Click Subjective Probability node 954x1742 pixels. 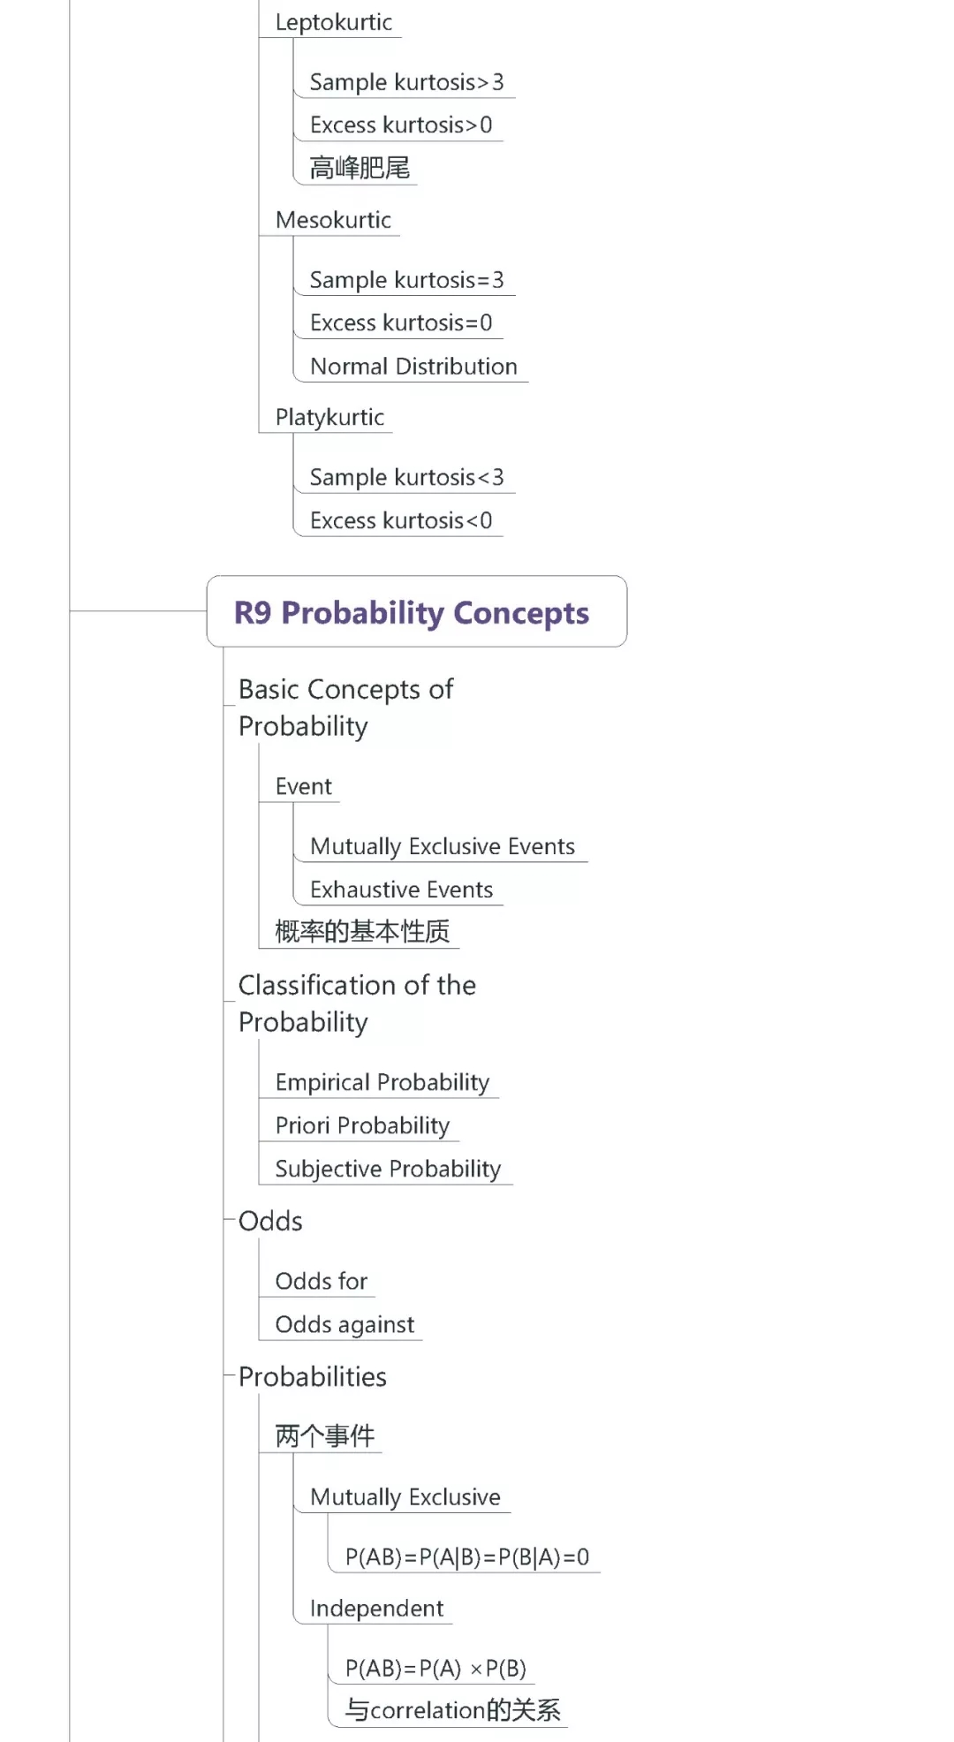tap(388, 1169)
